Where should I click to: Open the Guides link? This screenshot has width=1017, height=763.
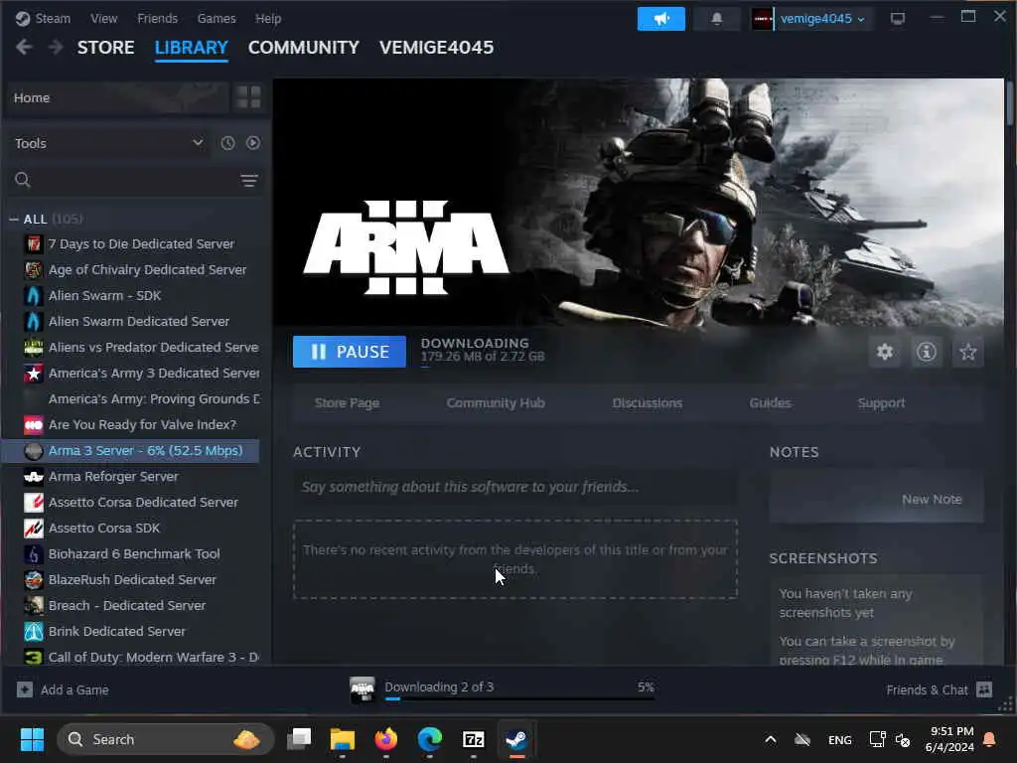coord(770,403)
